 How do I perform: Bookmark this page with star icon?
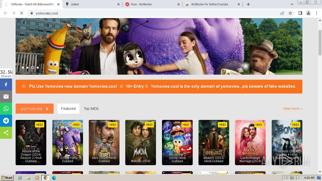pyautogui.click(x=290, y=13)
